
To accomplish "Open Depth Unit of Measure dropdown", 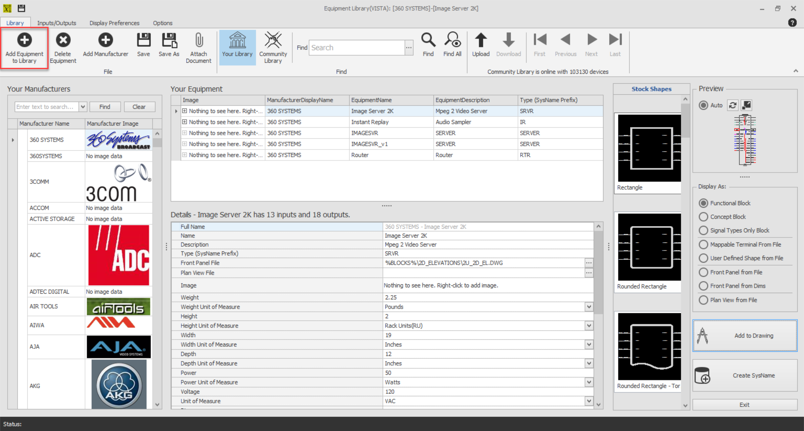I will (589, 364).
